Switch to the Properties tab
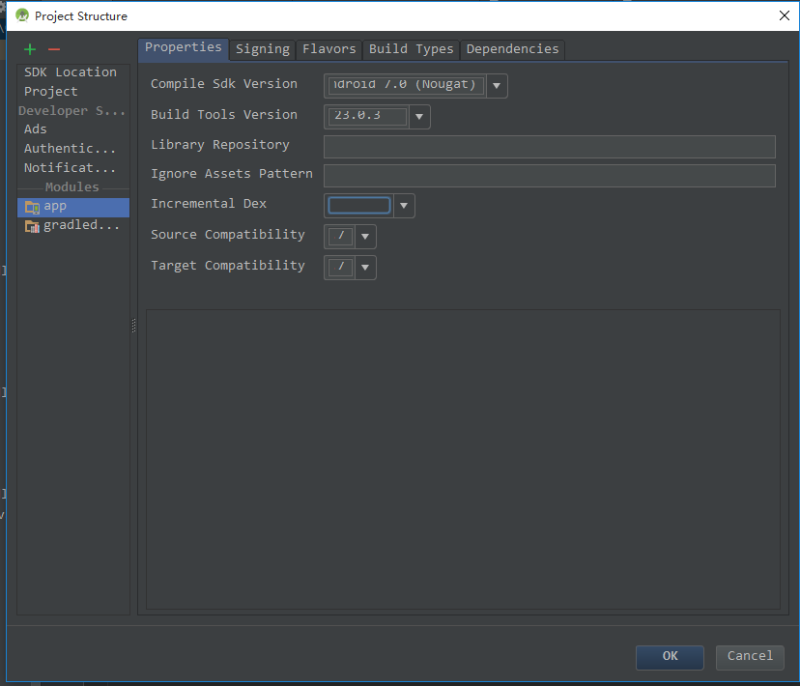This screenshot has height=686, width=800. coord(184,49)
